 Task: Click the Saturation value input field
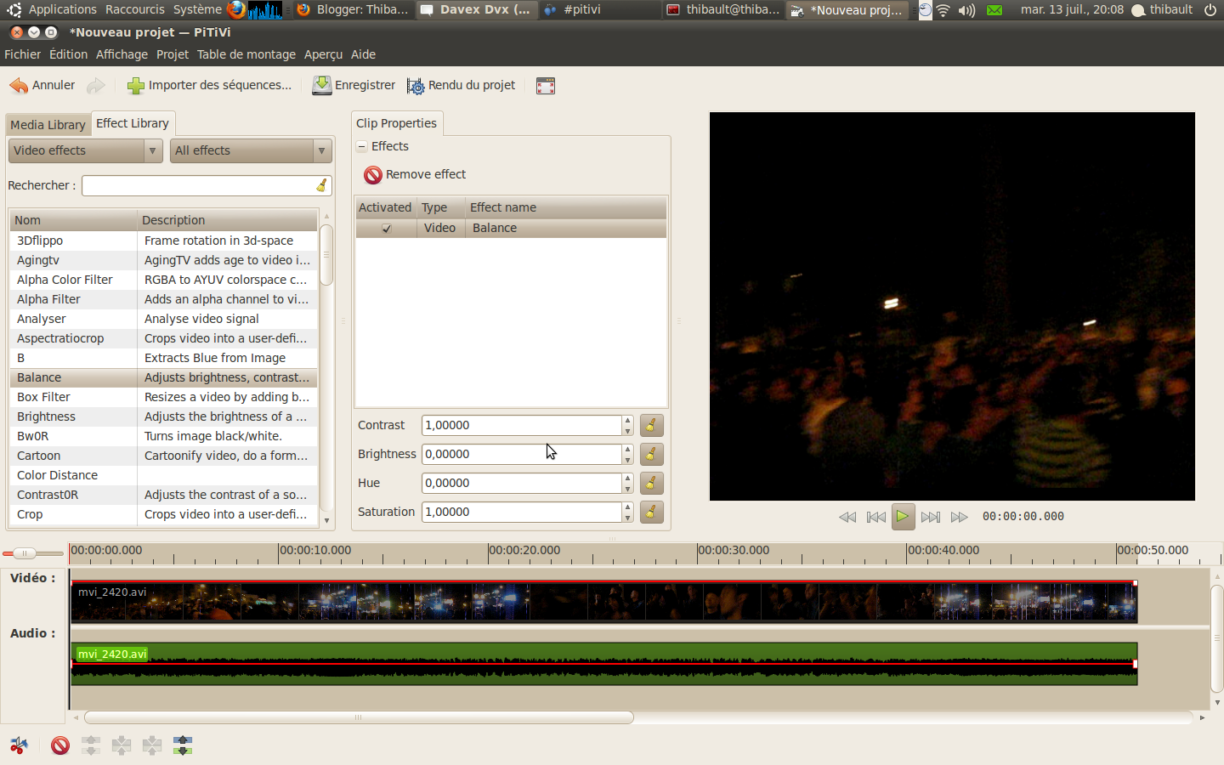click(521, 512)
